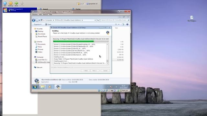Click the greyed Discard arrow icon
Viewport: 207px width, 116px height.
[x=22, y=3]
